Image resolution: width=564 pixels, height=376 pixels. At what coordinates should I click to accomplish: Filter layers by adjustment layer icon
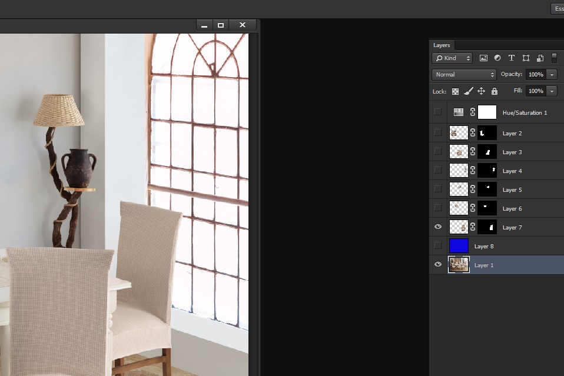point(497,58)
